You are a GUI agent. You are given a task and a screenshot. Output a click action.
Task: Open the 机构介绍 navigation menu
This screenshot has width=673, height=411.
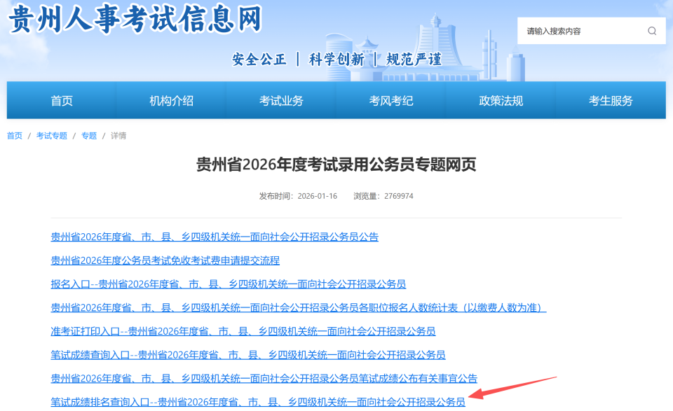point(171,100)
